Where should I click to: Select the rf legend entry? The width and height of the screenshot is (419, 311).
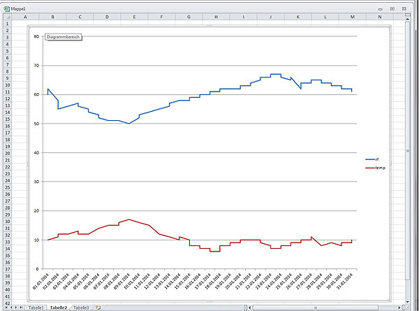[376, 160]
